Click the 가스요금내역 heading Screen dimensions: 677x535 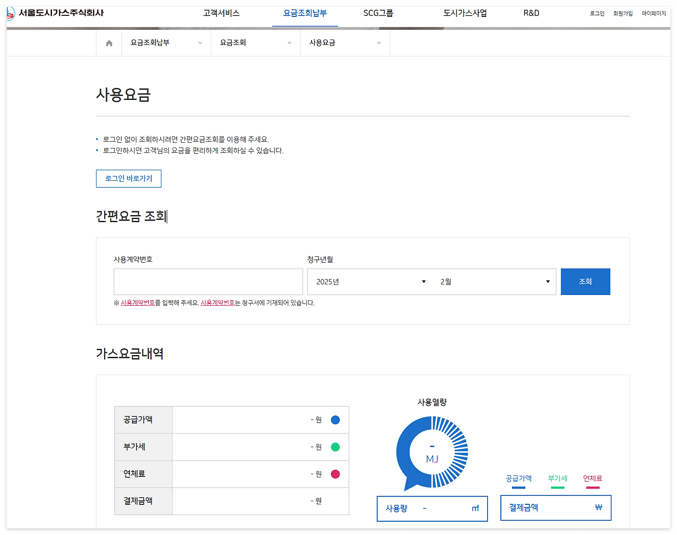pos(130,354)
